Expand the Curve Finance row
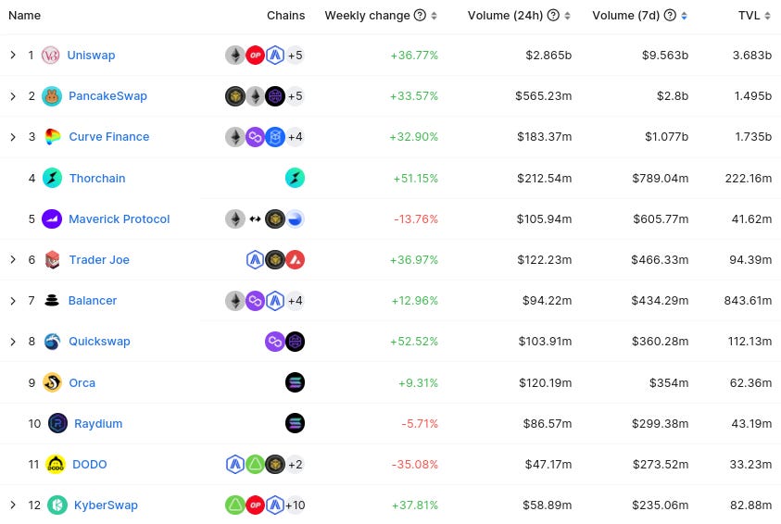This screenshot has height=524, width=781. [13, 137]
